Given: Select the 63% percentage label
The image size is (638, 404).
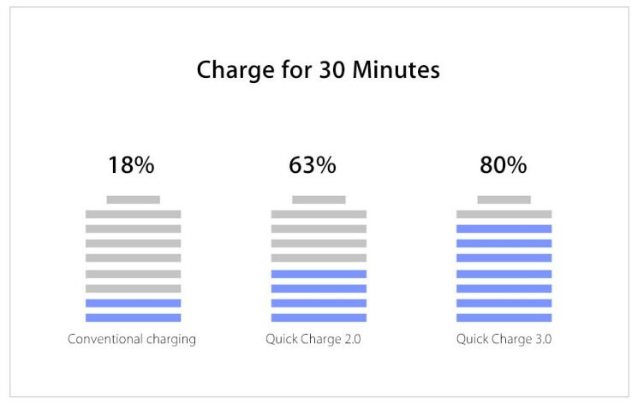Looking at the screenshot, I should coord(313,165).
